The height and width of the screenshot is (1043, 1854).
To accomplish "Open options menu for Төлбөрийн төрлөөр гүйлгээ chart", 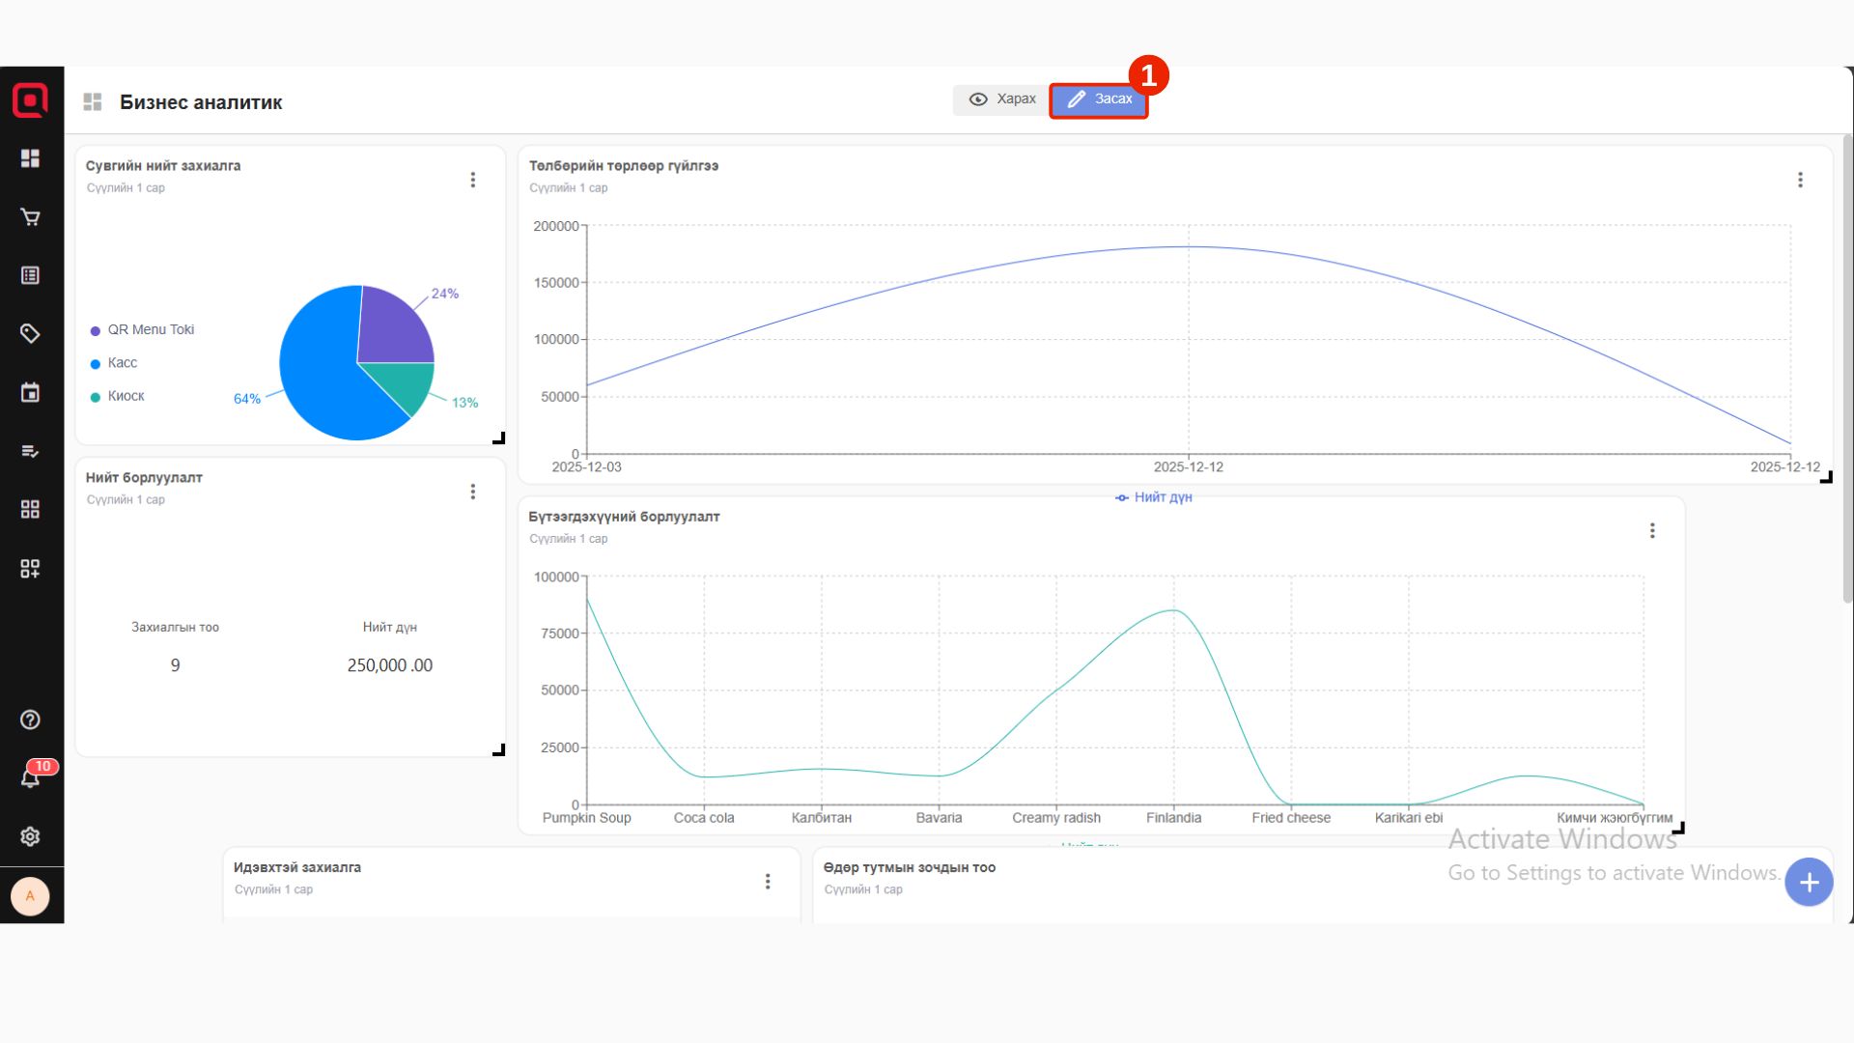I will click(1800, 180).
